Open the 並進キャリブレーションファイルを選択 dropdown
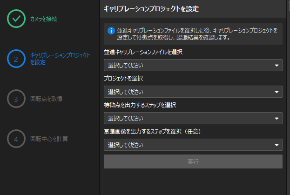 (x=193, y=65)
